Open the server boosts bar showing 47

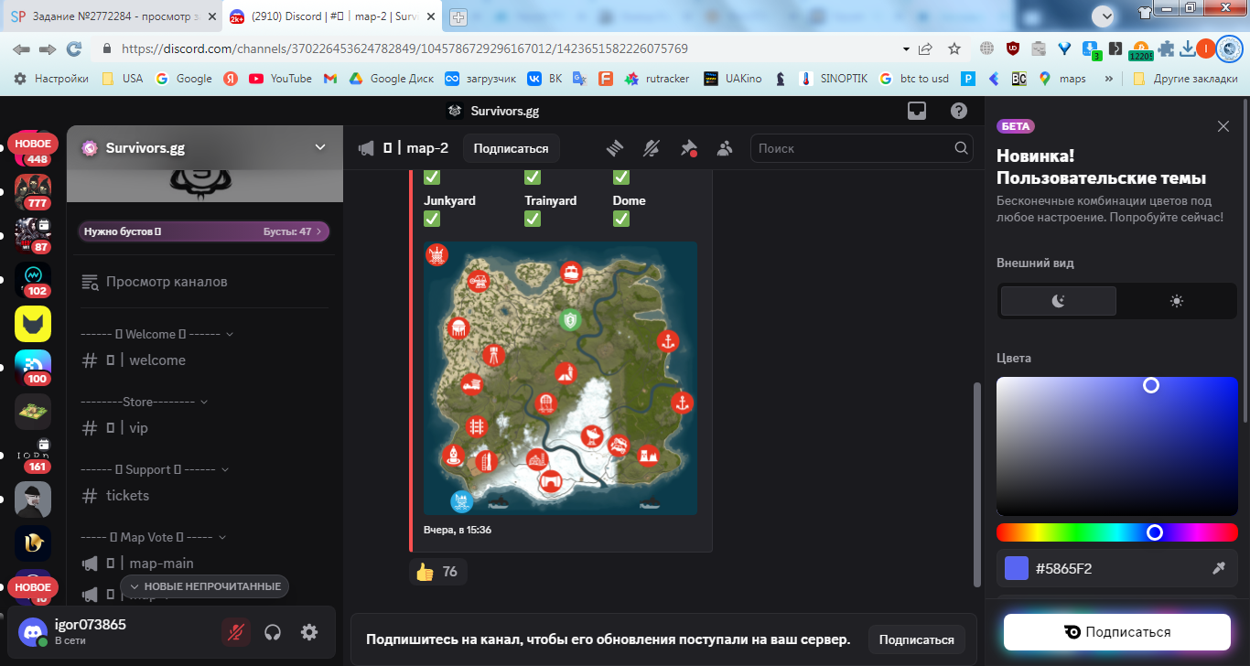204,231
